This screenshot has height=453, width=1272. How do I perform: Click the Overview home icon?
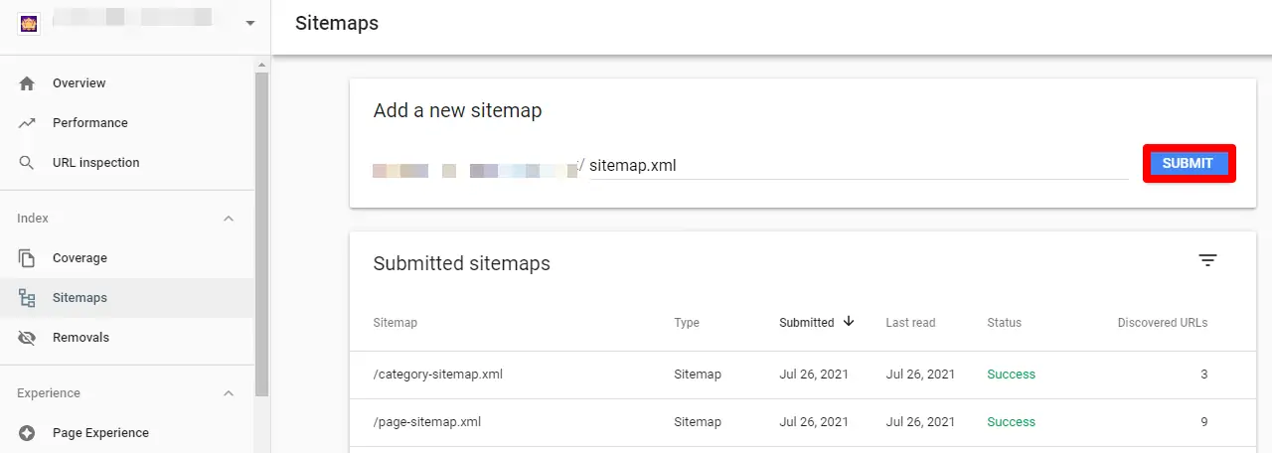pos(27,83)
